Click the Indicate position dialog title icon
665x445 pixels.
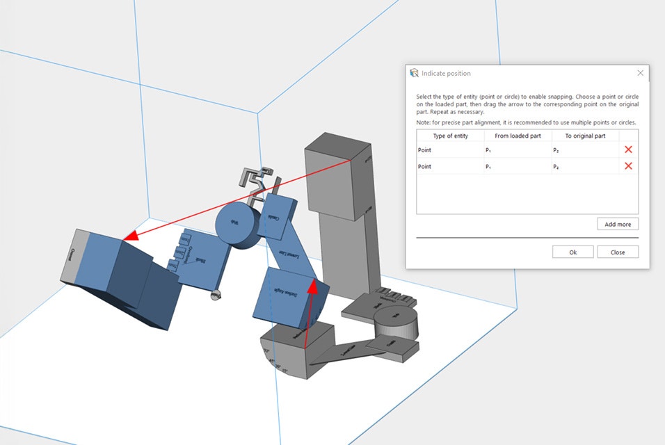(415, 73)
